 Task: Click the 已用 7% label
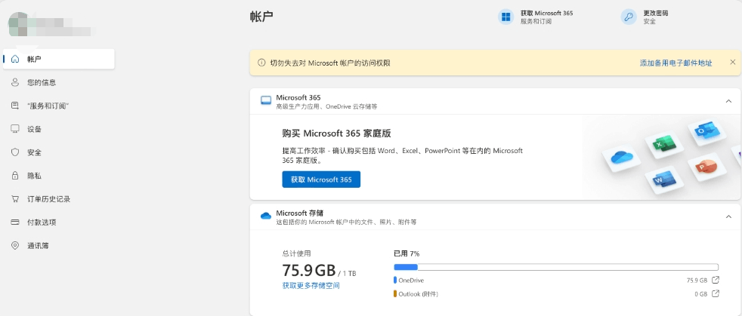coord(407,253)
